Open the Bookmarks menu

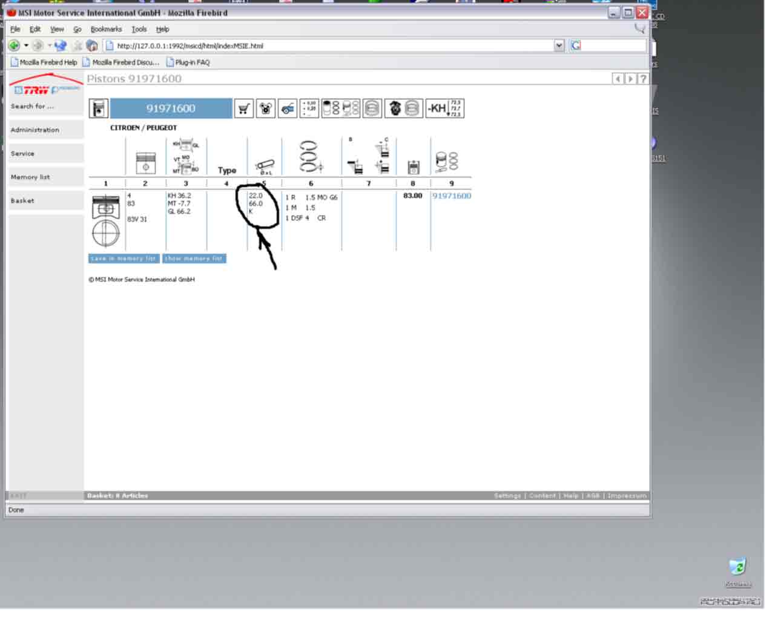(x=106, y=29)
